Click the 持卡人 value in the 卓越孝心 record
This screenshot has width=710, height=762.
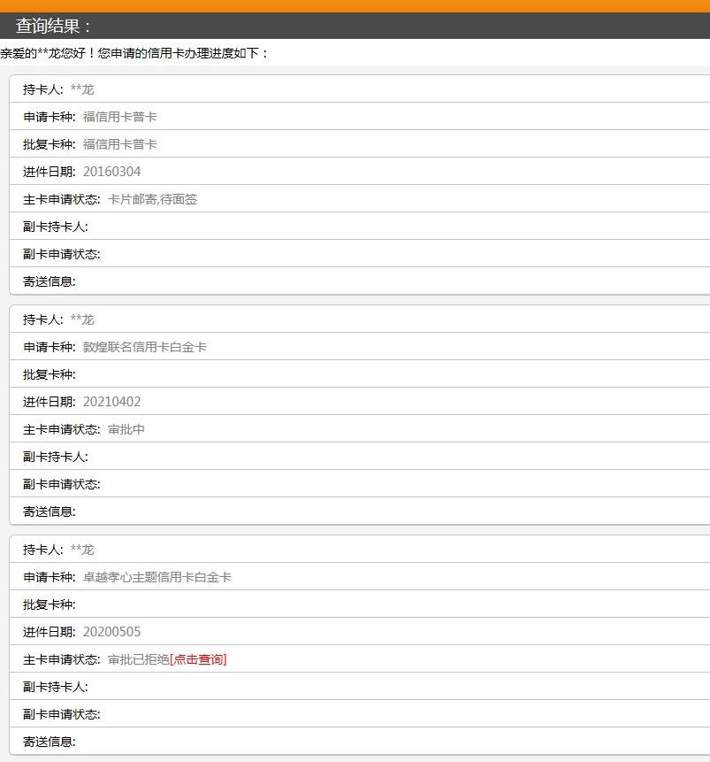(82, 550)
